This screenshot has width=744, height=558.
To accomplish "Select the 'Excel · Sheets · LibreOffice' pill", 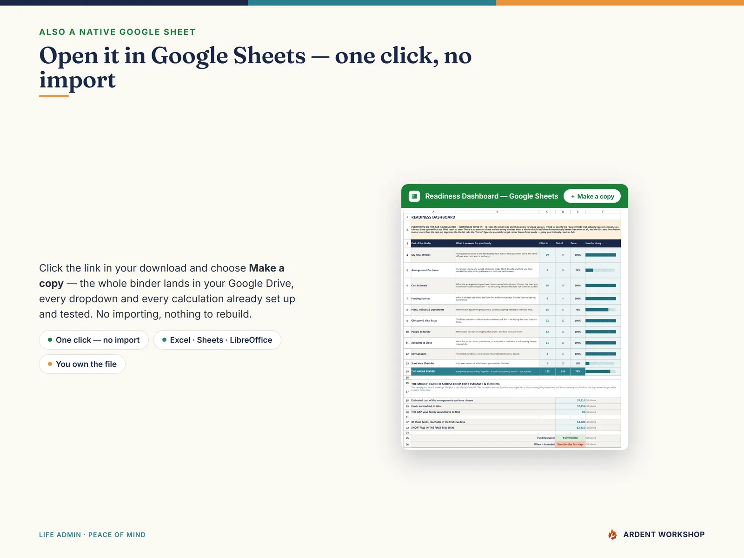I will [x=217, y=340].
